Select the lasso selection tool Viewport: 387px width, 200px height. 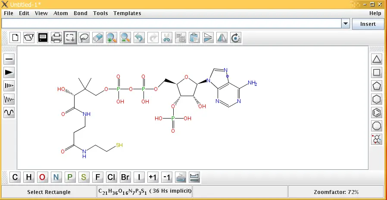coord(84,38)
